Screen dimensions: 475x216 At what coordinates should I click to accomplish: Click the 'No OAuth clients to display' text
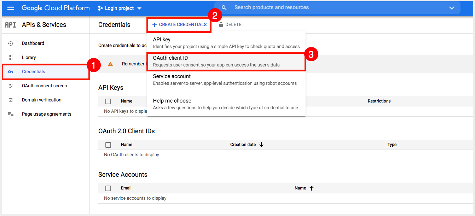[x=132, y=155]
